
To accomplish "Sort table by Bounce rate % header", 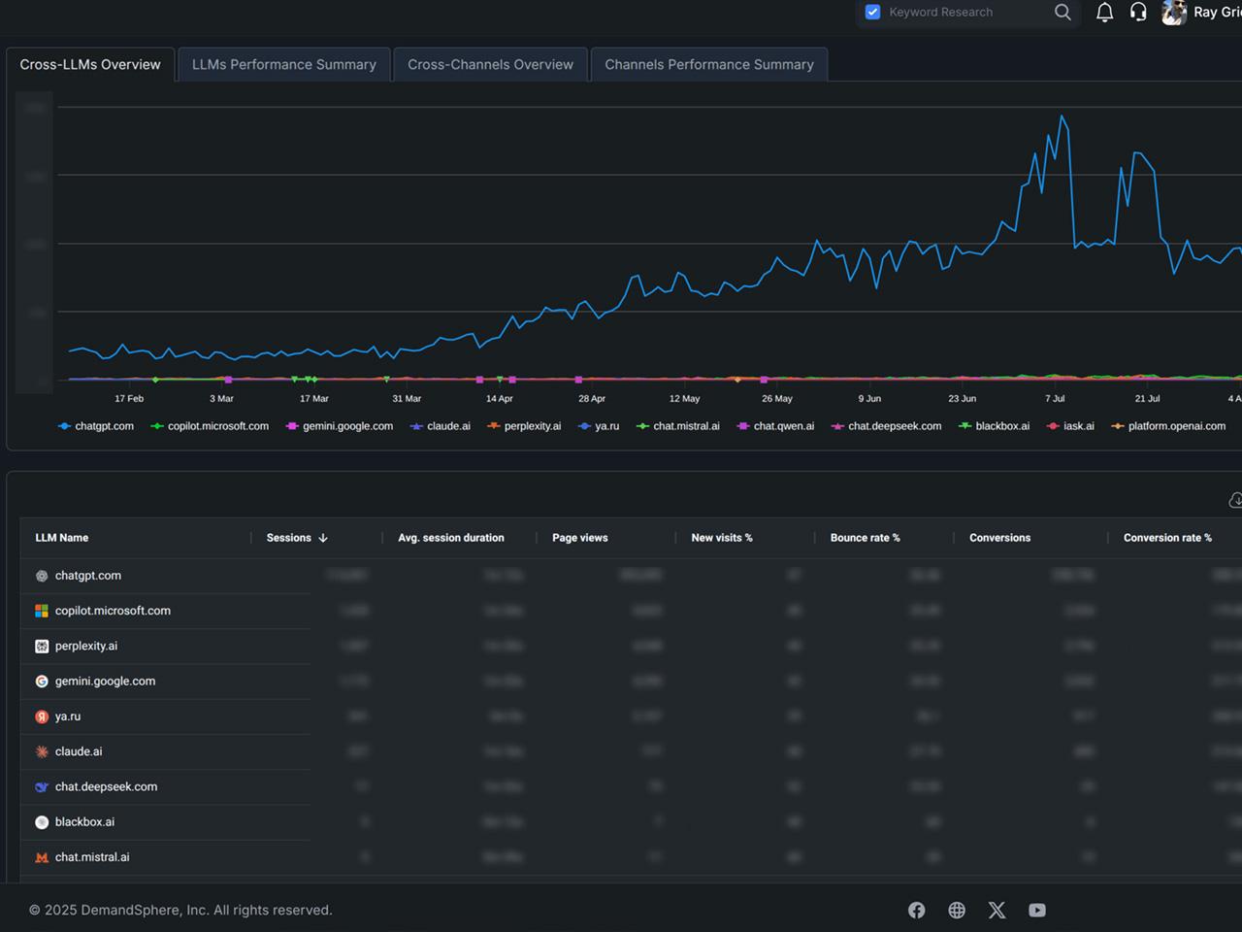I will (x=865, y=538).
